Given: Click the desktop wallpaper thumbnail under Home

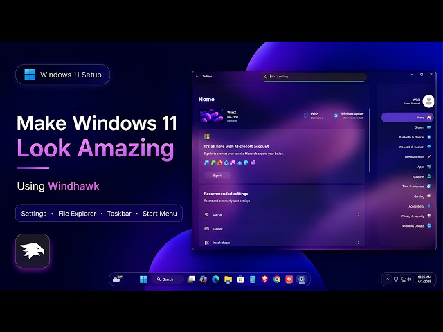Looking at the screenshot, I should [x=211, y=116].
